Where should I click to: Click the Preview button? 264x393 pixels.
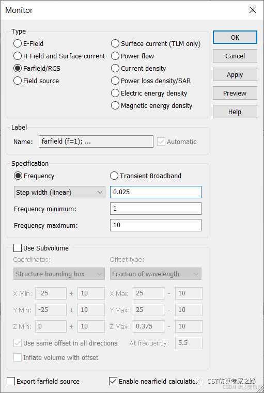(235, 93)
